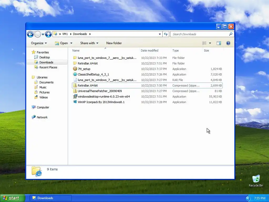Select the WinXP Iconpack By 2013Windows8.1 icon
This screenshot has width=269, height=202.
[75, 102]
